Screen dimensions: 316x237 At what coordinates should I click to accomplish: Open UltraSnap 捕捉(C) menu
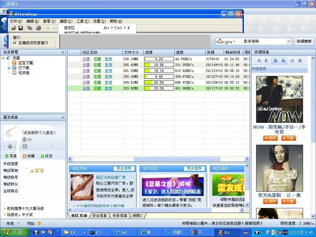tap(66, 21)
